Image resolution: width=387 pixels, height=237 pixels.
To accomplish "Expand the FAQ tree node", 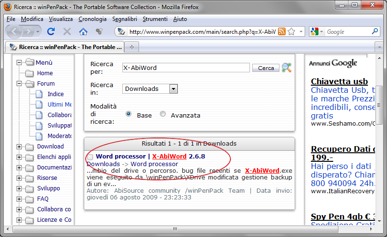I will click(19, 199).
